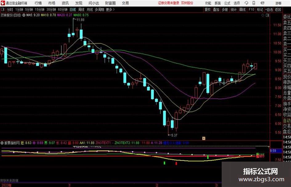Click the 叠加 toolbar button
291x187 pixels.
(216, 10)
